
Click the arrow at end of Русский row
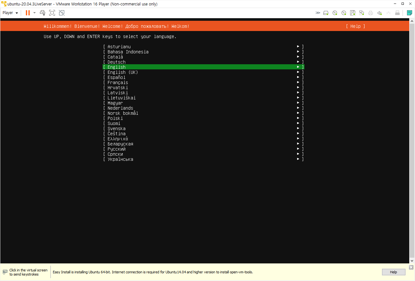(x=298, y=149)
